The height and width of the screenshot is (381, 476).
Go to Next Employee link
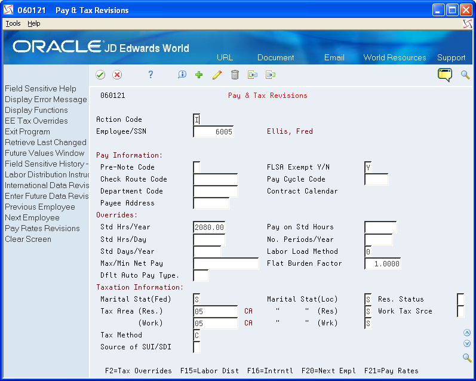(32, 217)
